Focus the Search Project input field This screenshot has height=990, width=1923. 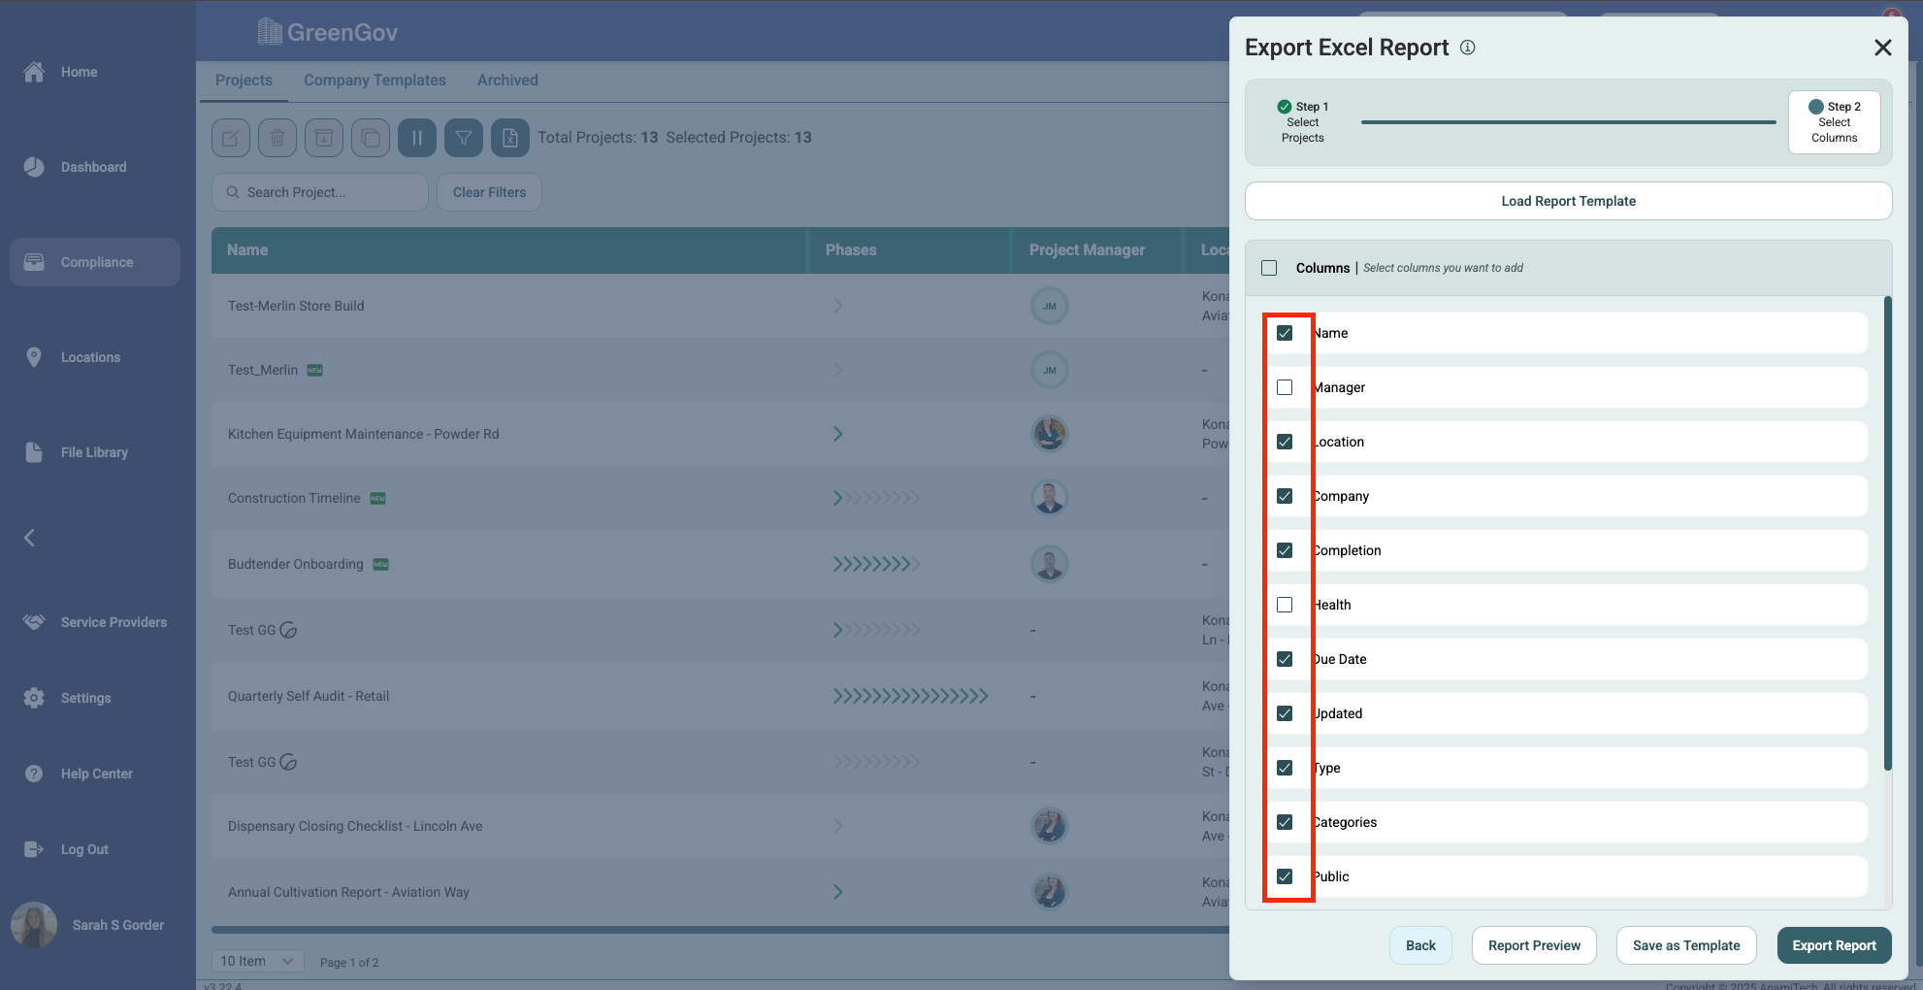coord(320,192)
